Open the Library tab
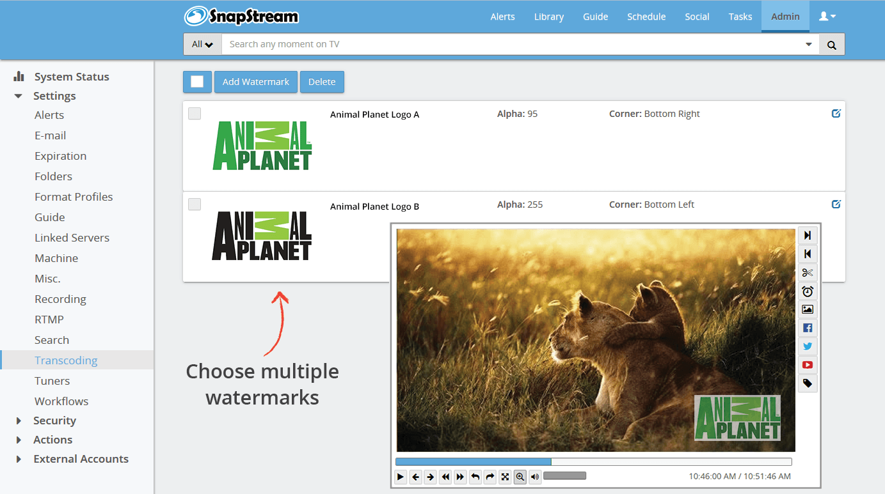This screenshot has width=885, height=494. [549, 17]
